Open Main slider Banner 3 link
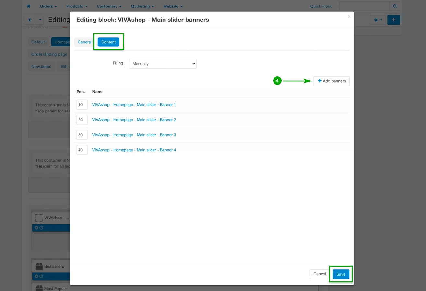Viewport: 426px width, 291px height. 134,135
